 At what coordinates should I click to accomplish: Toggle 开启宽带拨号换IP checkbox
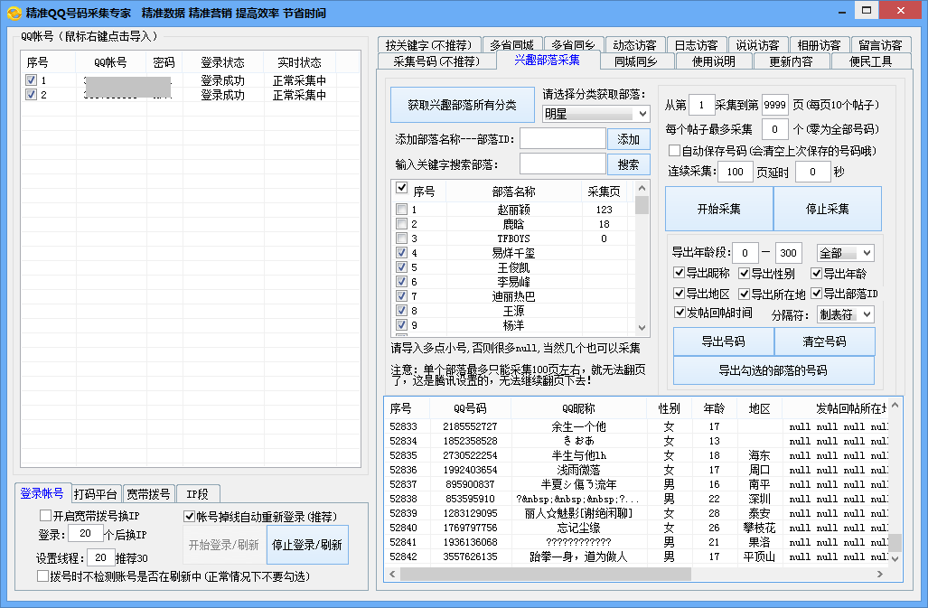pyautogui.click(x=45, y=516)
